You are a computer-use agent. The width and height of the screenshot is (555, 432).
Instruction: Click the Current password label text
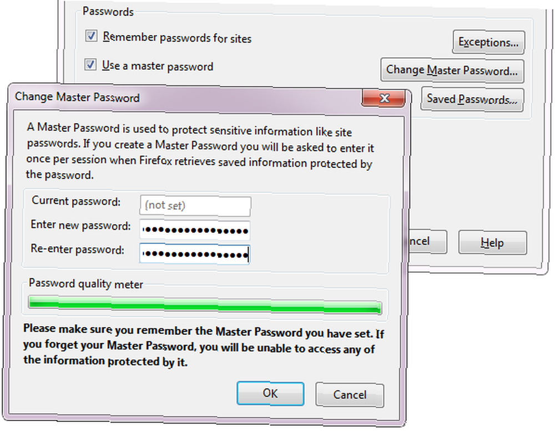[x=76, y=201]
